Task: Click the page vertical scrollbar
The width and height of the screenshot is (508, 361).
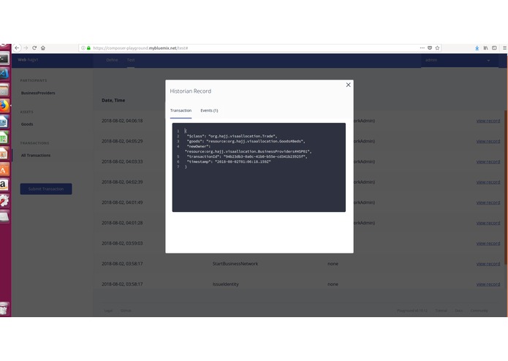Action: tap(506, 188)
